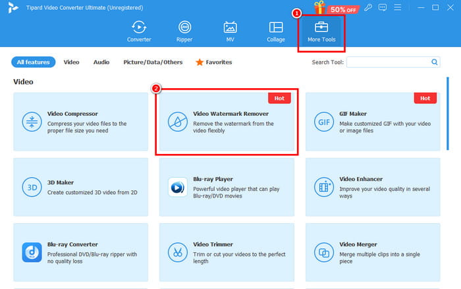
Task: Open the Blu-ray Player tool
Action: [x=227, y=186]
